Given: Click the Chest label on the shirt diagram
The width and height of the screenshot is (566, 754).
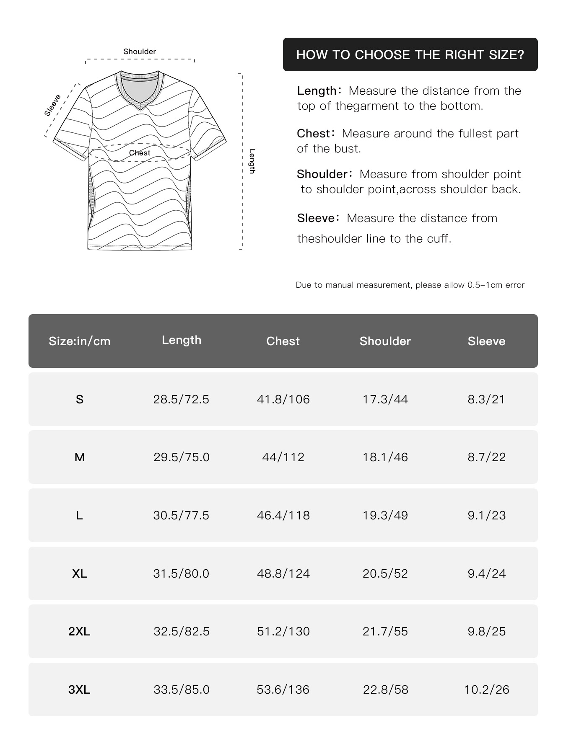Looking at the screenshot, I should tap(140, 153).
